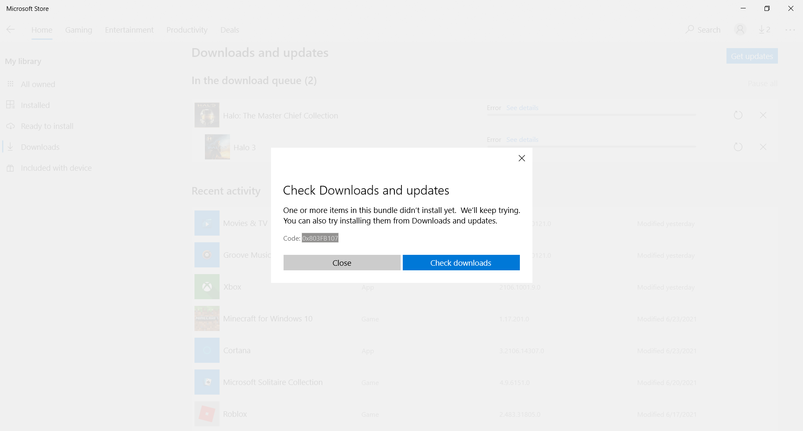The width and height of the screenshot is (803, 431).
Task: Click the Microsoft Solitaire Collection icon
Action: pos(207,382)
